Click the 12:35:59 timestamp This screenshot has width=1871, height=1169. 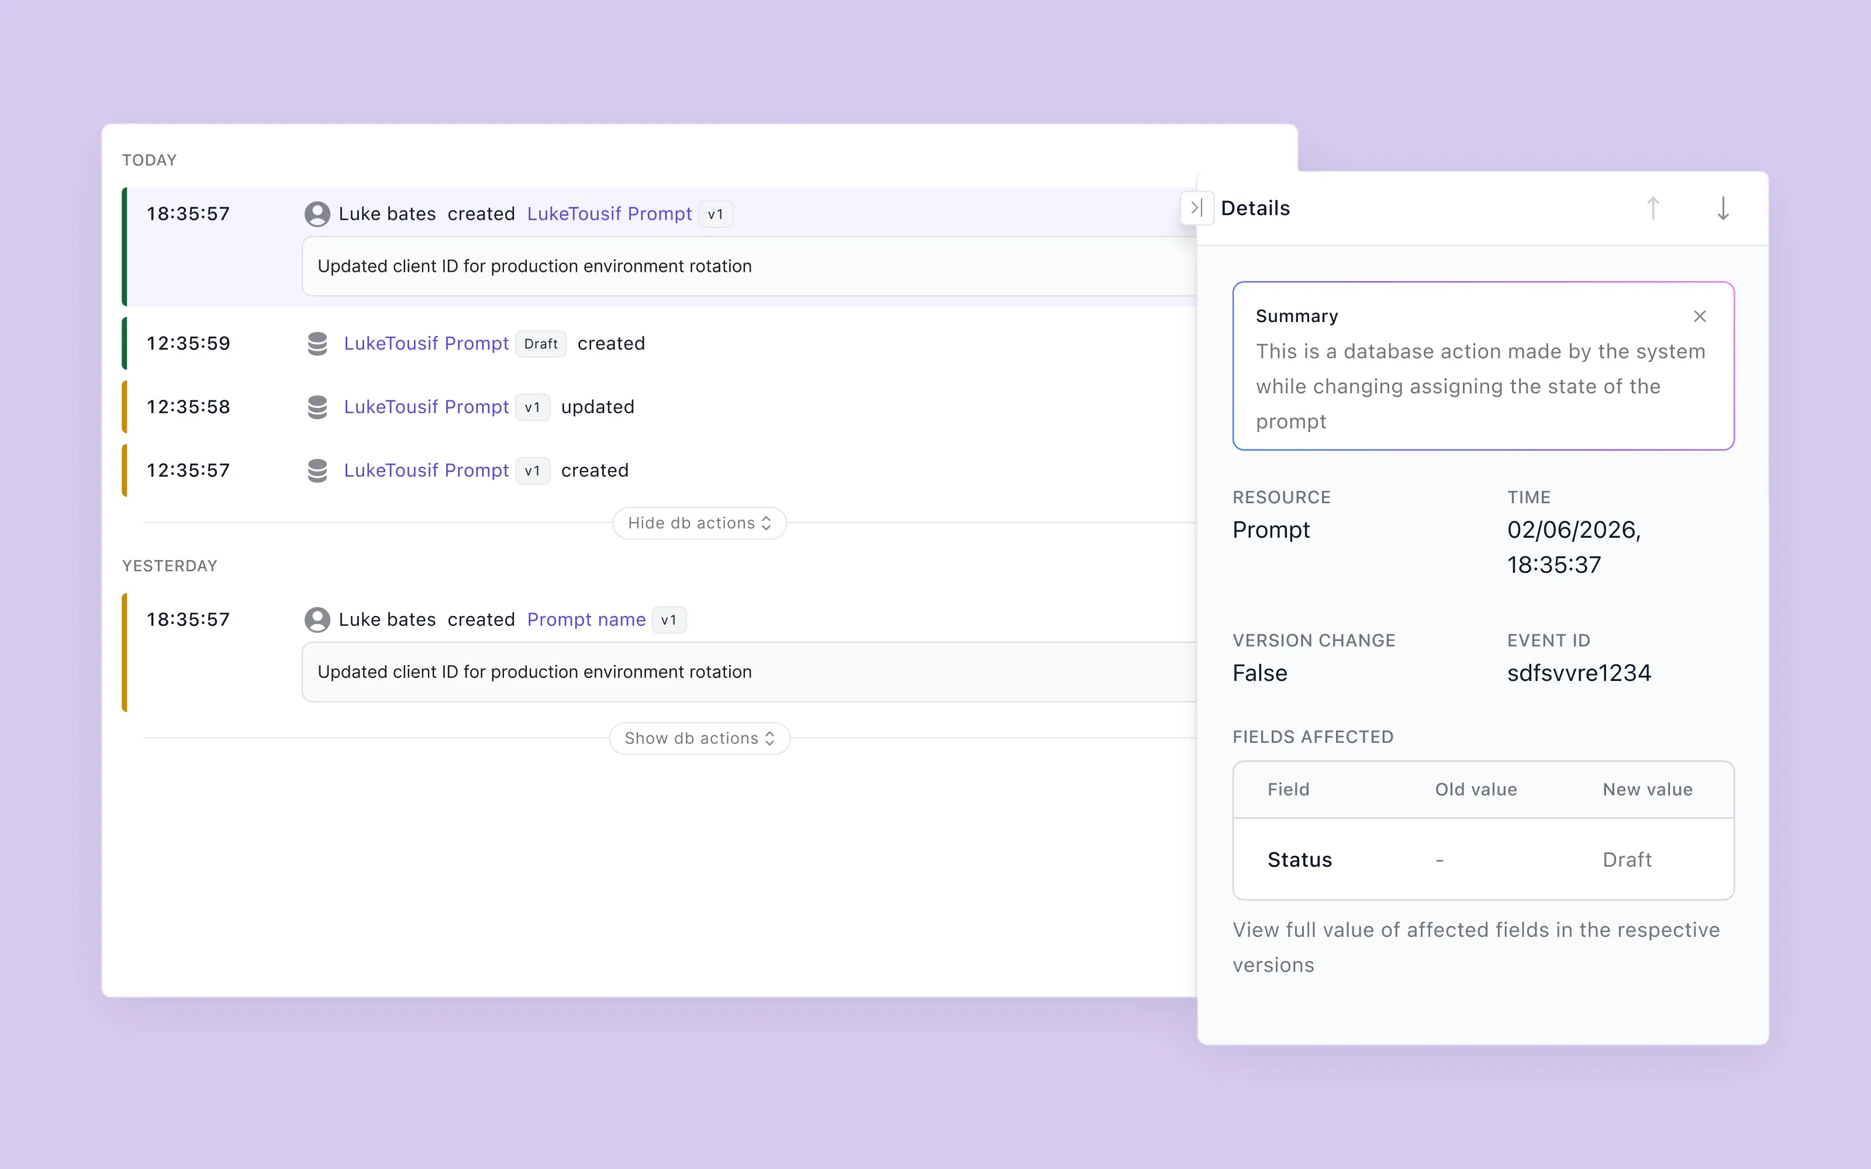(188, 343)
